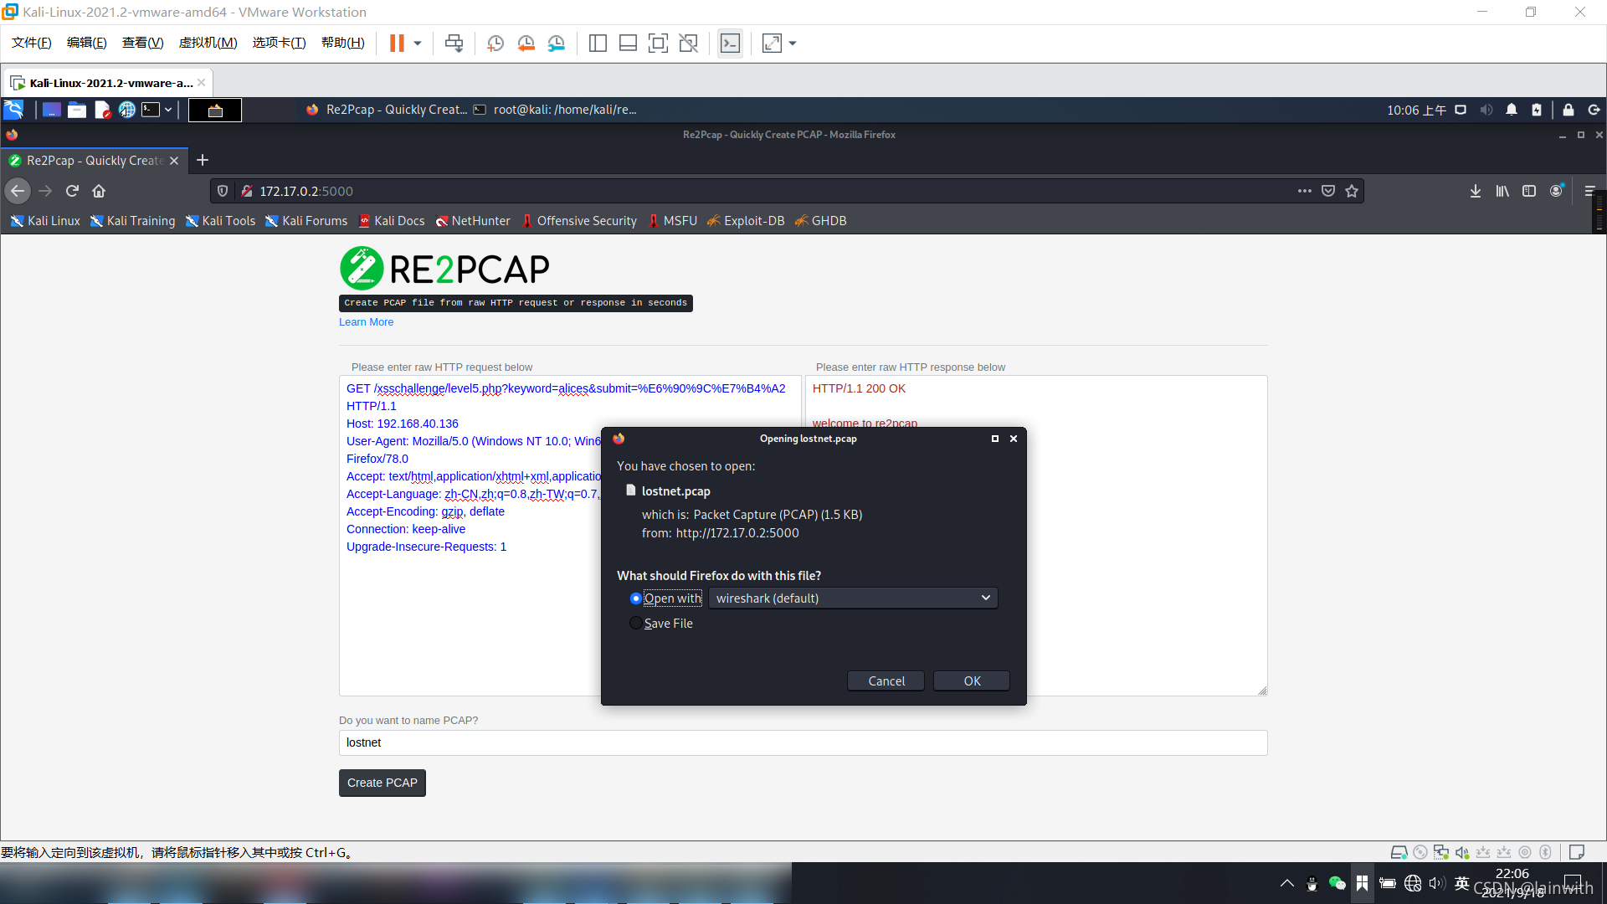Click the stretch guest display icon
Screen dimensions: 1607x904
click(772, 43)
